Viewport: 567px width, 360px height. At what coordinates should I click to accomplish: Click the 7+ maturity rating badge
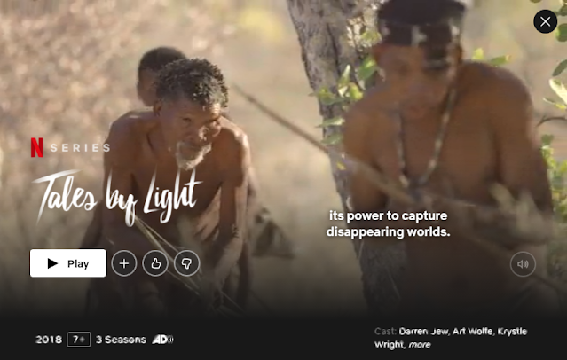click(x=78, y=340)
